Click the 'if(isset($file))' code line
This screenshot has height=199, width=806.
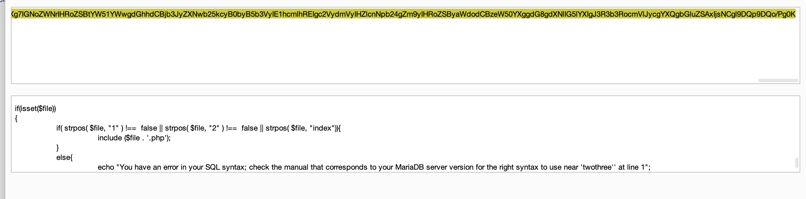point(35,109)
